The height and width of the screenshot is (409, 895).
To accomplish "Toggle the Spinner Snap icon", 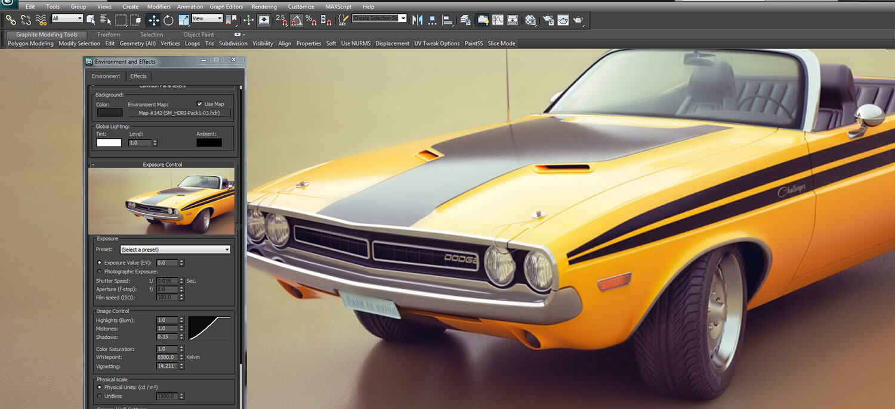I will pyautogui.click(x=326, y=20).
